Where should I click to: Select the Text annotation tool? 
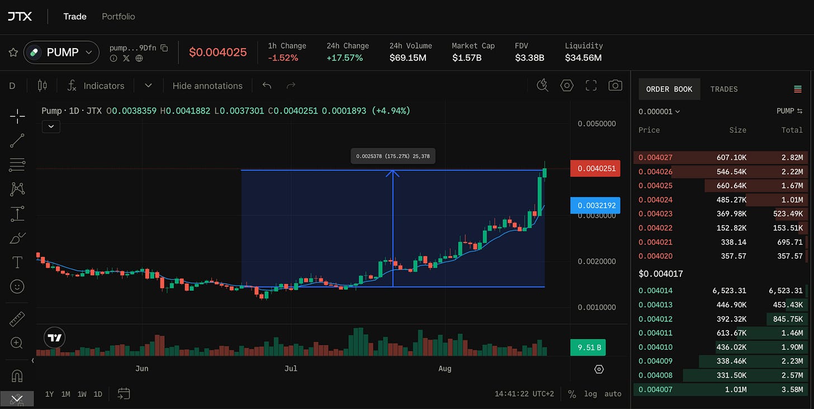pos(17,262)
